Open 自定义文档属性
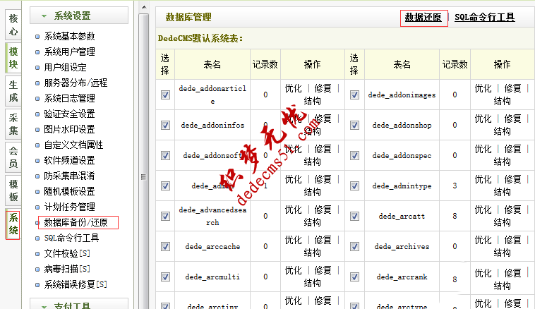 pyautogui.click(x=73, y=145)
